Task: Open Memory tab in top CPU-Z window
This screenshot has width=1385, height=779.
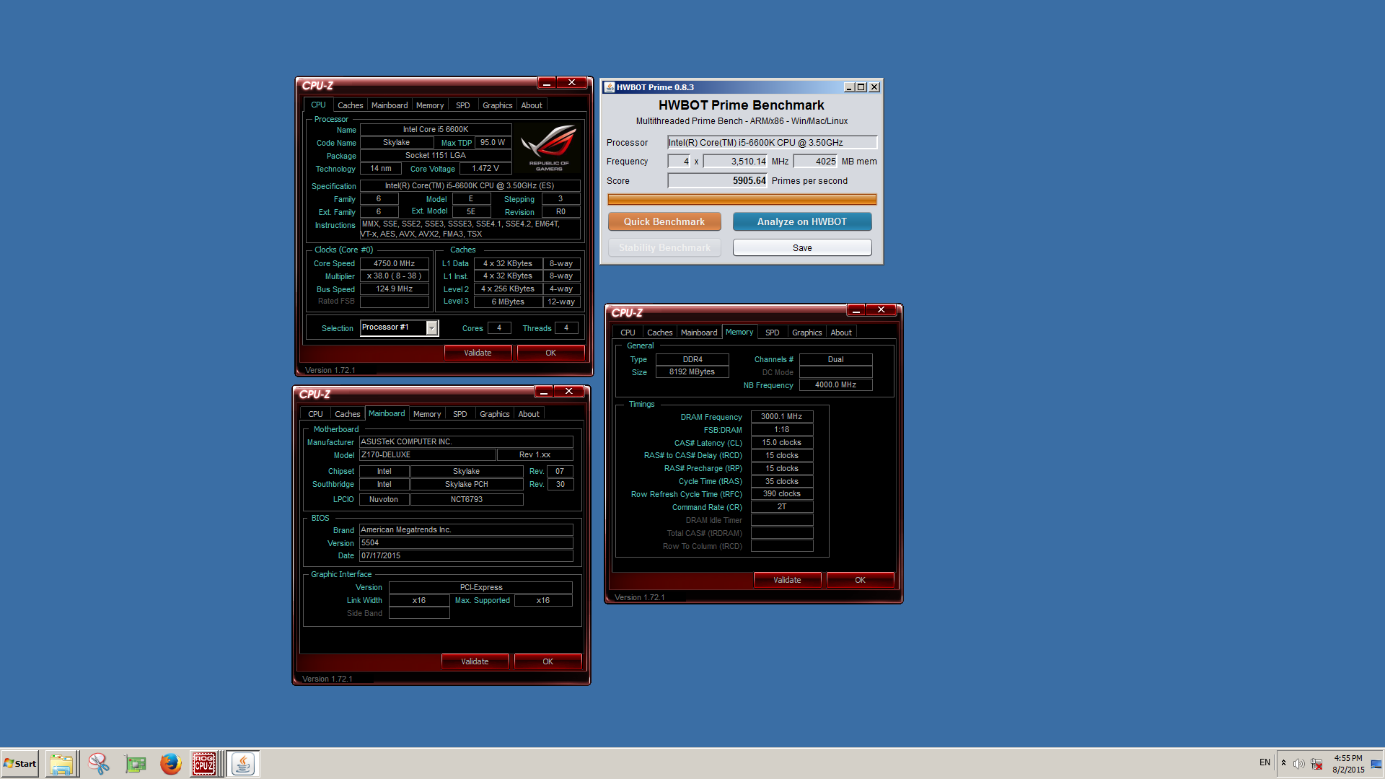Action: [430, 105]
